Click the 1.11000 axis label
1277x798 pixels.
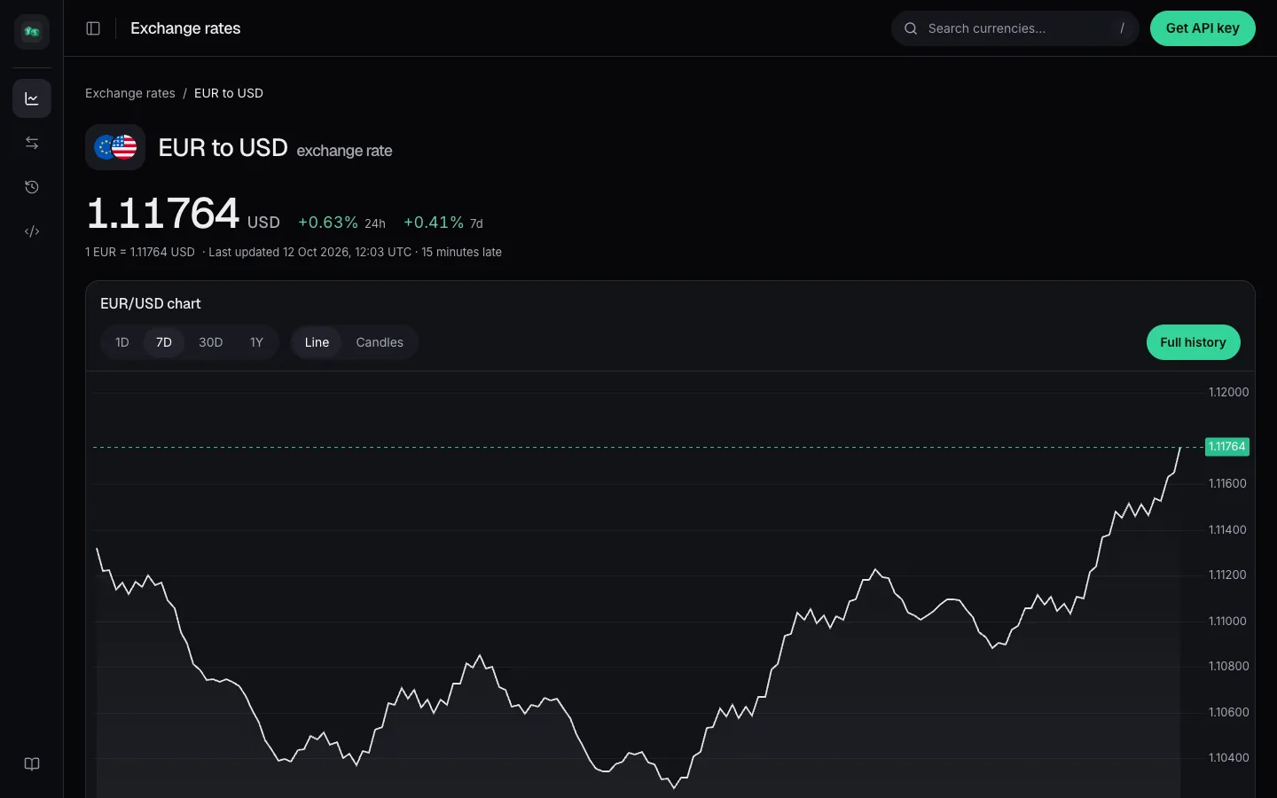pyautogui.click(x=1228, y=621)
